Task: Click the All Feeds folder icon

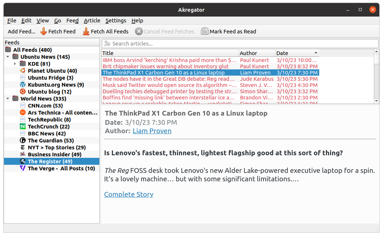Action: tap(8, 50)
